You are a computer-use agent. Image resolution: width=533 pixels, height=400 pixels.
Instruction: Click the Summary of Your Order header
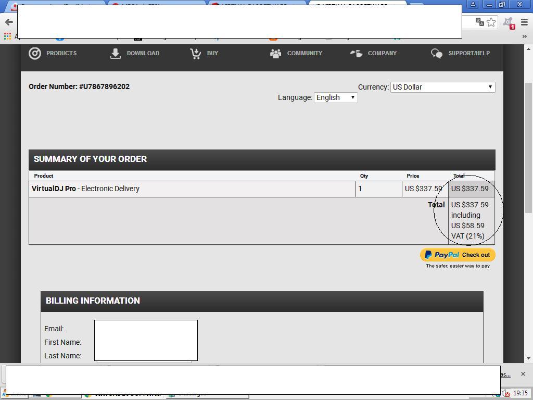point(262,159)
